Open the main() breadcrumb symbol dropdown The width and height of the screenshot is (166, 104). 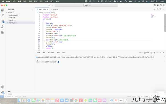coord(52,13)
